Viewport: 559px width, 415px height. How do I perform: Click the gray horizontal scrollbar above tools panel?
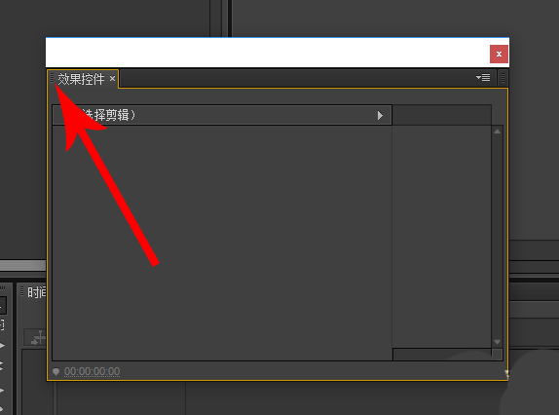tap(22, 266)
